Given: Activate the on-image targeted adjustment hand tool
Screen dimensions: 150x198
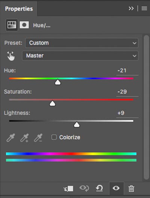Looking at the screenshot, I should click(x=11, y=56).
